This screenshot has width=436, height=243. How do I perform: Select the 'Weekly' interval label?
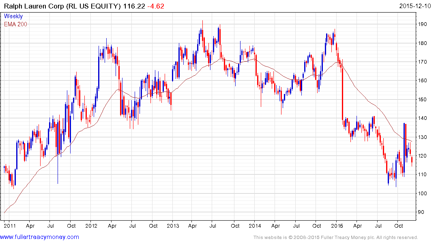13,16
